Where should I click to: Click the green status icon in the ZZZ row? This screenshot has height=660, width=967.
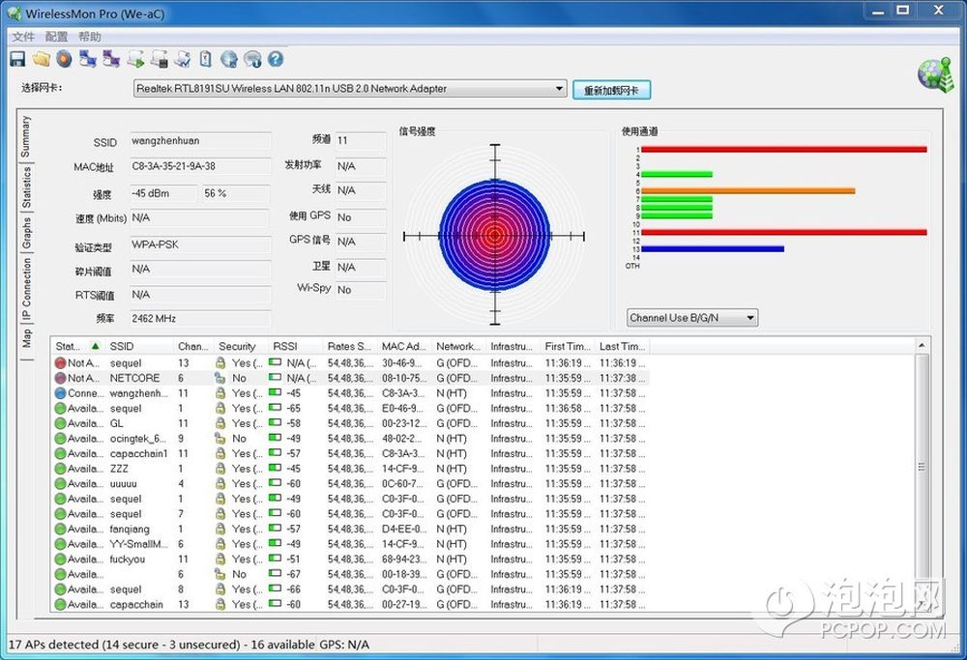[x=60, y=469]
